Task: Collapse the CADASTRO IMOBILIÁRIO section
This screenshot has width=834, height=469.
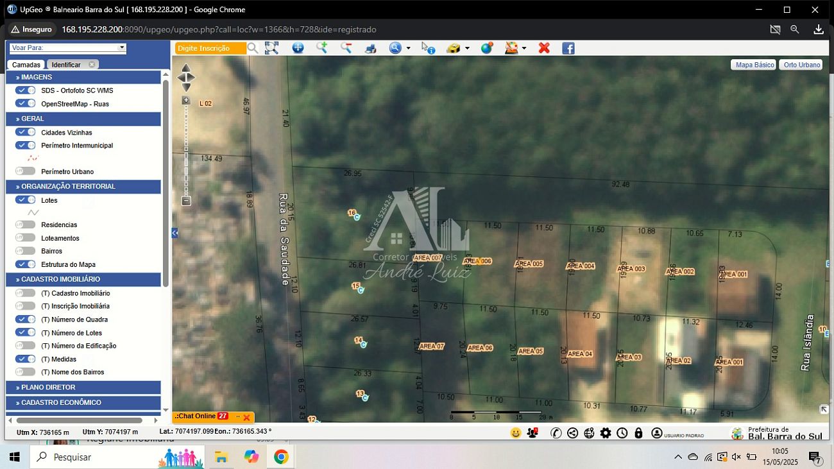Action: click(83, 279)
